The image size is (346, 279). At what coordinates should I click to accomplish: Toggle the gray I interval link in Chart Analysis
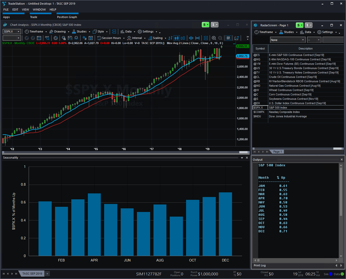point(214,25)
